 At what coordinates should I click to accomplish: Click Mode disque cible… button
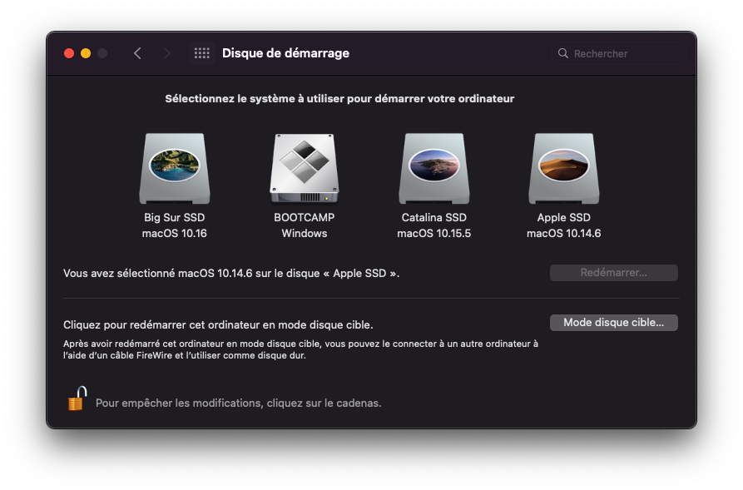(614, 323)
